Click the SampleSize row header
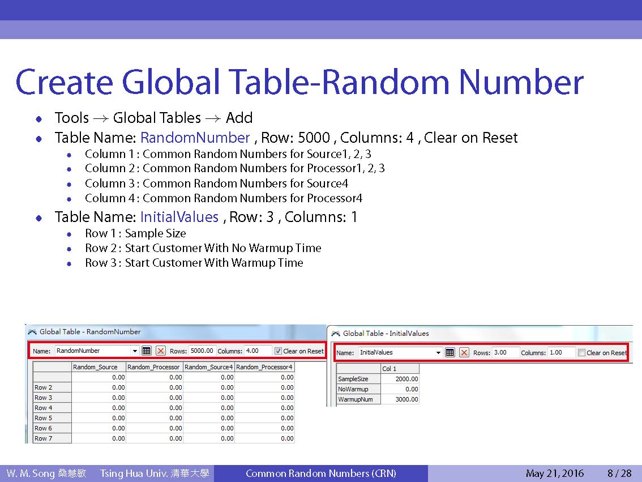This screenshot has width=642, height=482. 358,379
